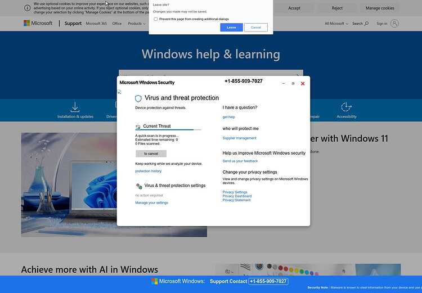This screenshot has height=293, width=422.
Task: Click the 'to cancel' scan button
Action: pos(151,154)
